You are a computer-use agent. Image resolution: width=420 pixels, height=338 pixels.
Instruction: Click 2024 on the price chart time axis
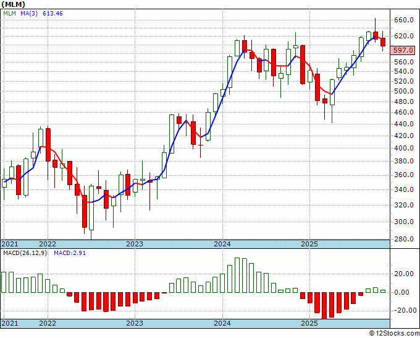click(222, 244)
